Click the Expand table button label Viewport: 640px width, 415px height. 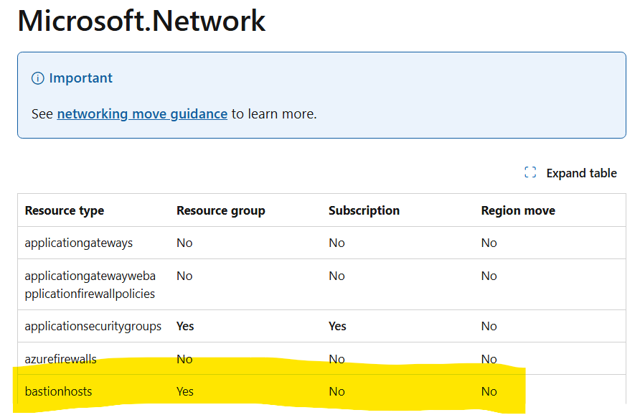[581, 173]
